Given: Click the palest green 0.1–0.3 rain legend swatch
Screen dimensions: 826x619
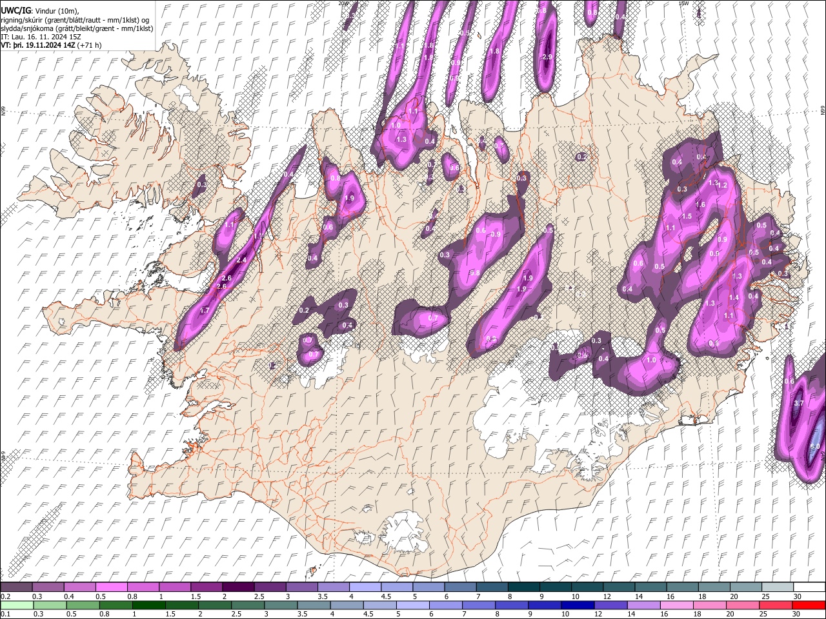Looking at the screenshot, I should click(x=17, y=605).
